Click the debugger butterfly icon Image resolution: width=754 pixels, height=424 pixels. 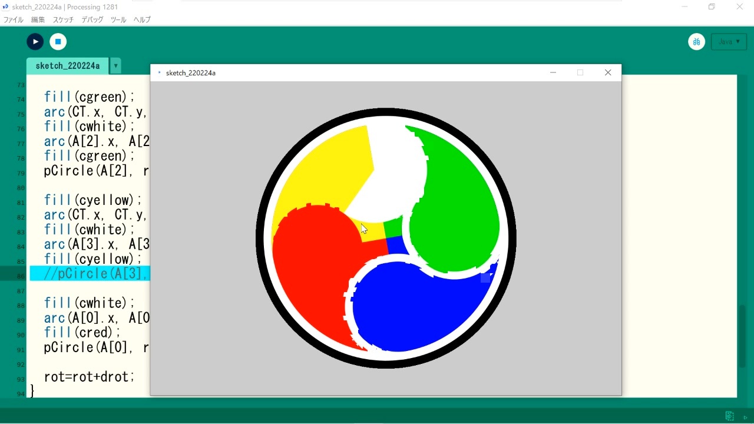pos(697,41)
